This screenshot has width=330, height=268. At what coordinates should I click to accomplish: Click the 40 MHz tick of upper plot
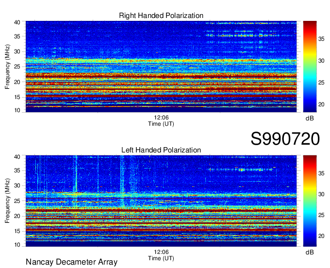pyautogui.click(x=17, y=22)
